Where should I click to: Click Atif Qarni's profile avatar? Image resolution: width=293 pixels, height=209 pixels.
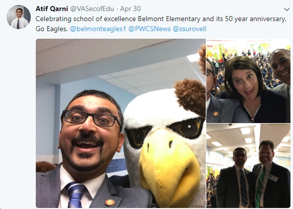point(19,17)
